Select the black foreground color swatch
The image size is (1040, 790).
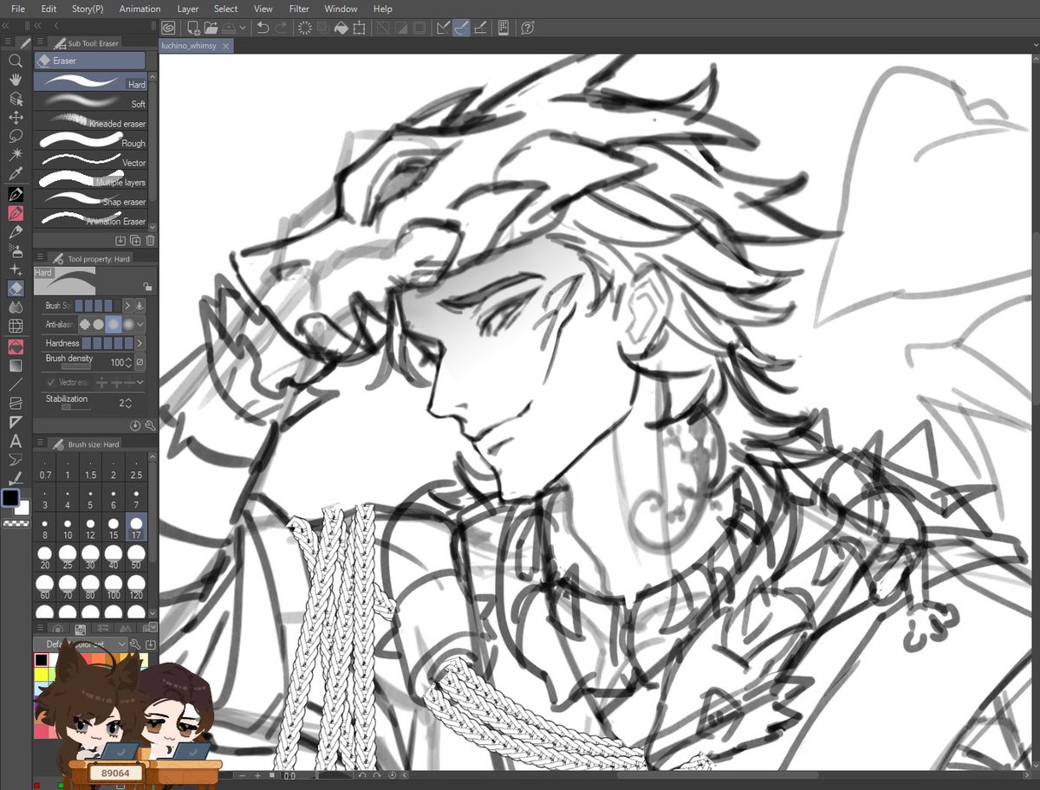click(x=10, y=498)
